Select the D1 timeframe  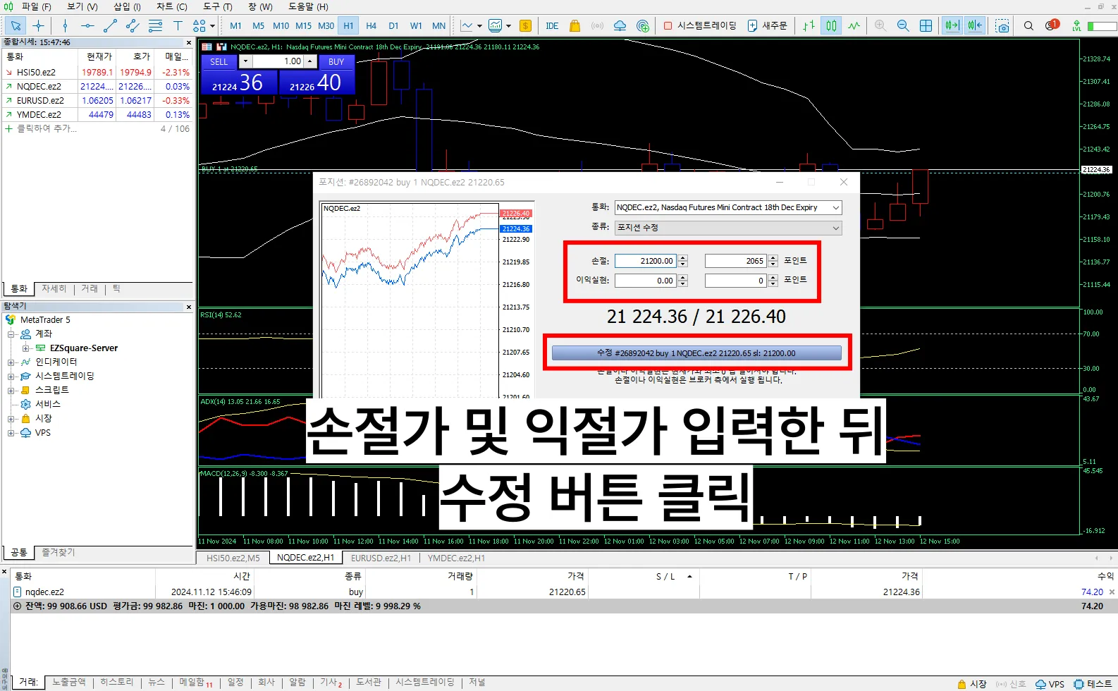[393, 25]
